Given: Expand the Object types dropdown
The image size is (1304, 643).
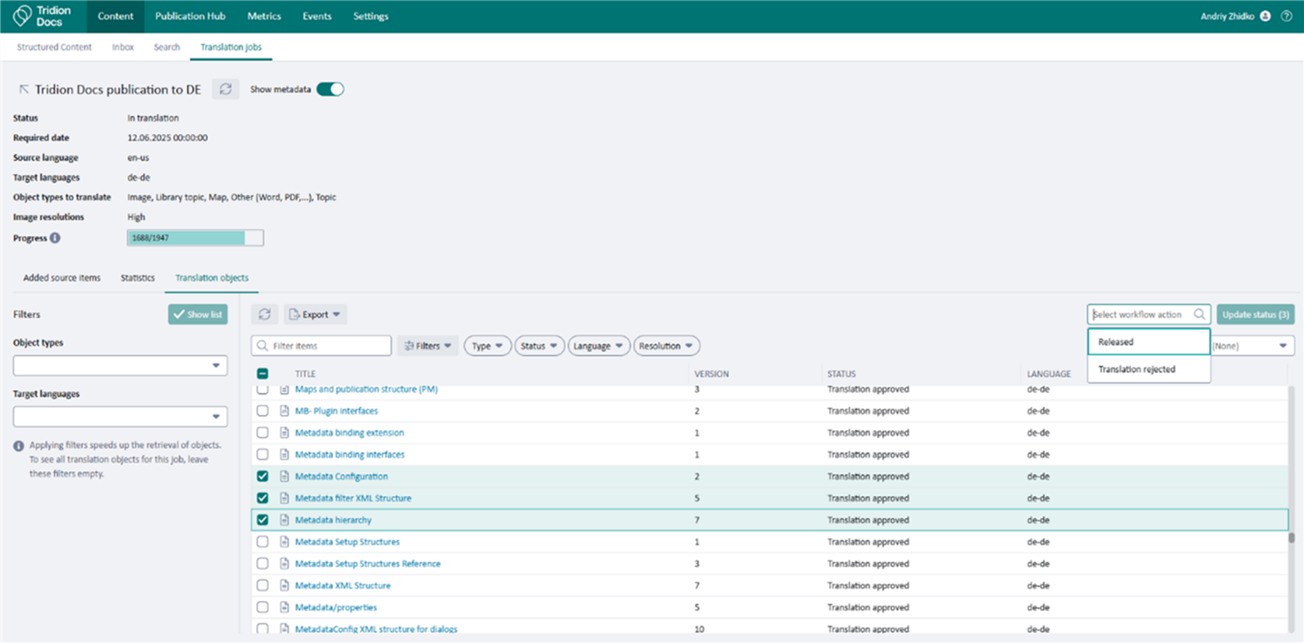Looking at the screenshot, I should point(120,366).
